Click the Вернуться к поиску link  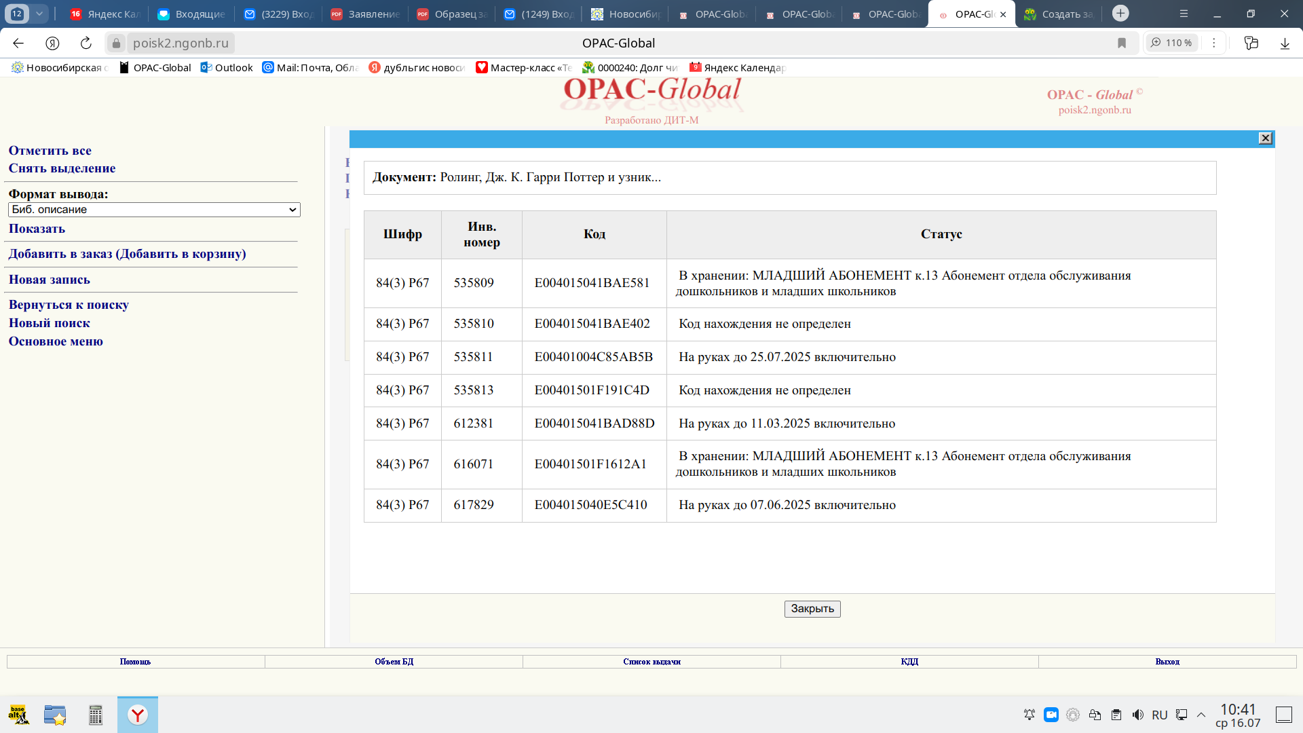[69, 305]
